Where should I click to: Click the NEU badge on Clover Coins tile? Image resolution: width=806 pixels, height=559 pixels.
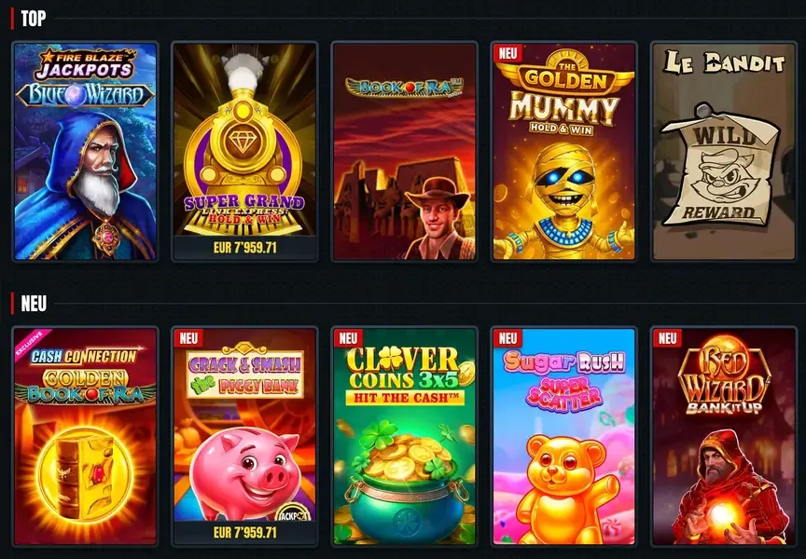click(x=349, y=338)
